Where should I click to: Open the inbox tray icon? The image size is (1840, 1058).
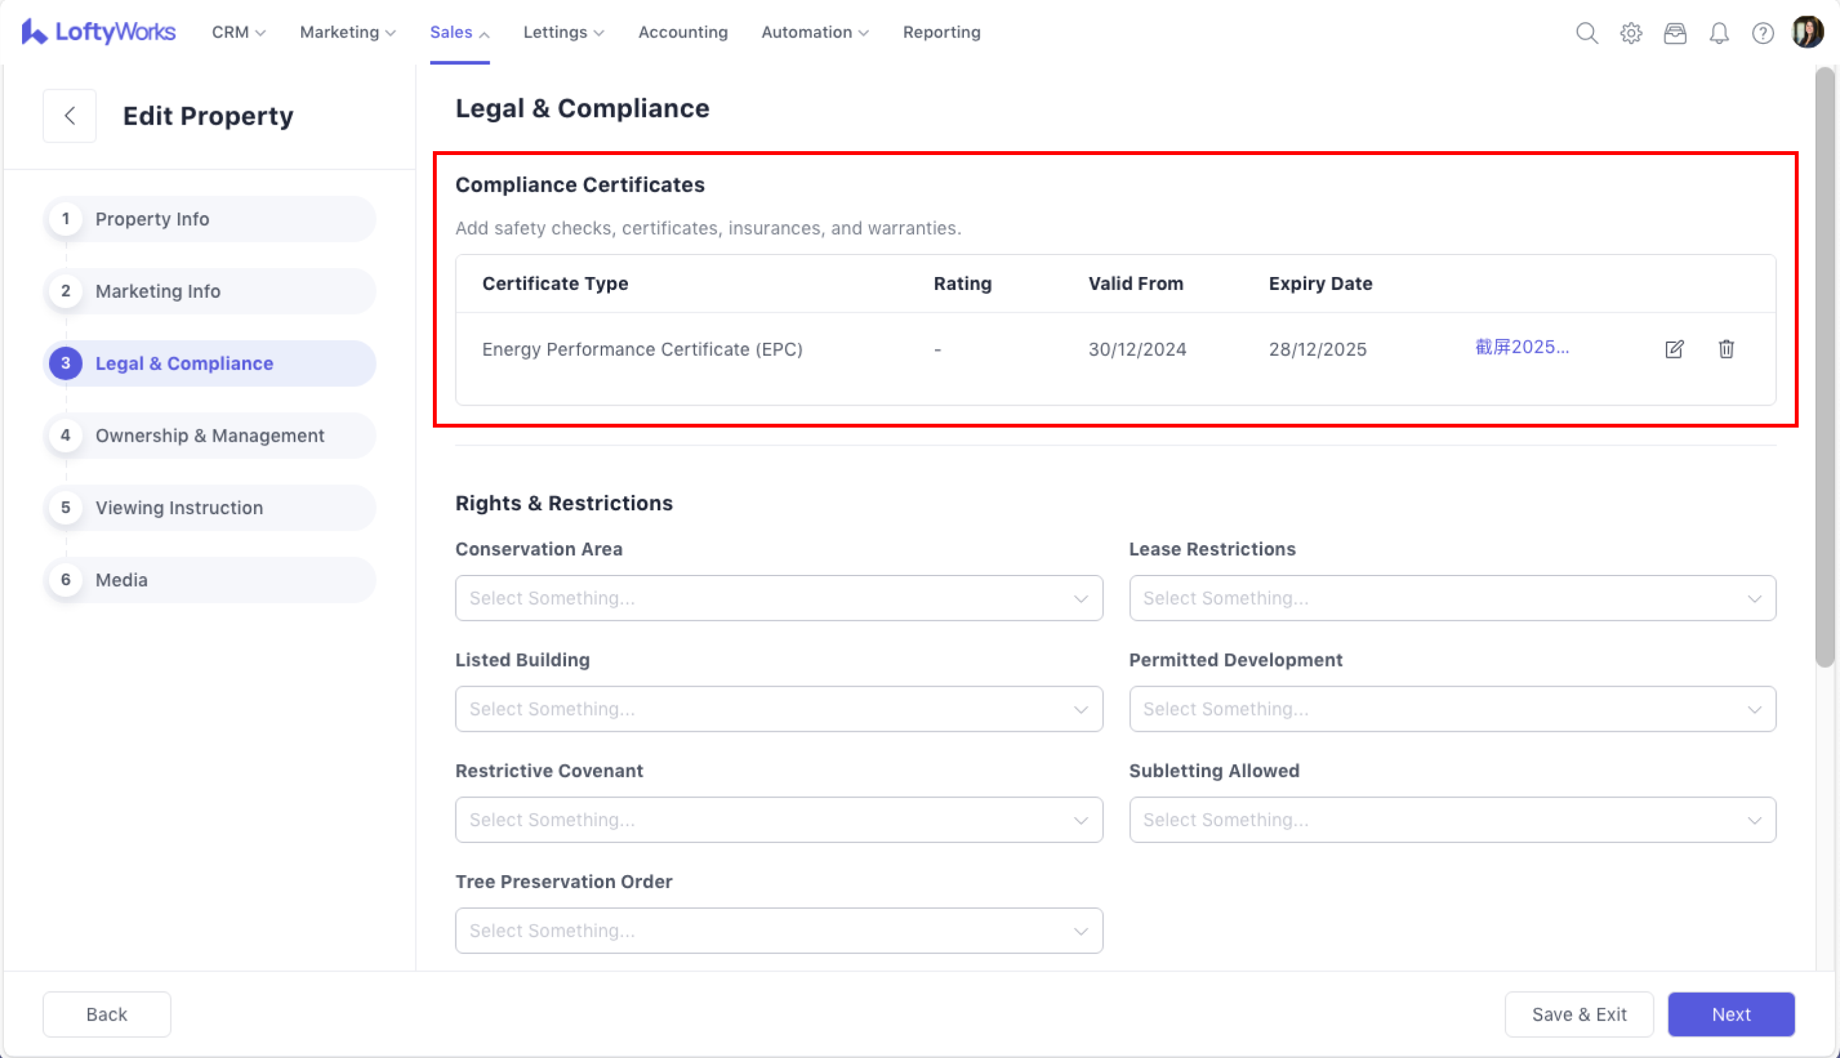1675,33
